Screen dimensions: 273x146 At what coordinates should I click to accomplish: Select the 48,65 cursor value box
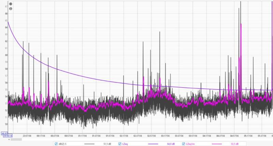pyautogui.click(x=4, y=133)
